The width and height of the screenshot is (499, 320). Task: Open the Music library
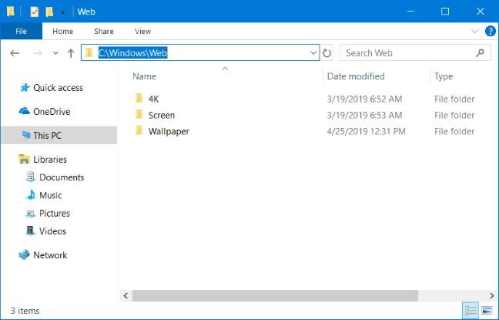[x=50, y=195]
